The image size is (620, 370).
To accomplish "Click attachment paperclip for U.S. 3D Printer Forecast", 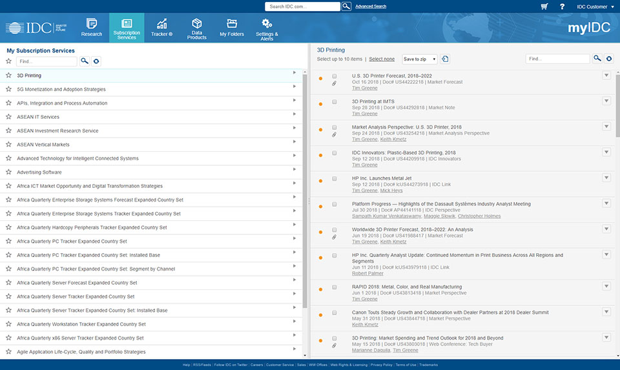I will [x=334, y=83].
